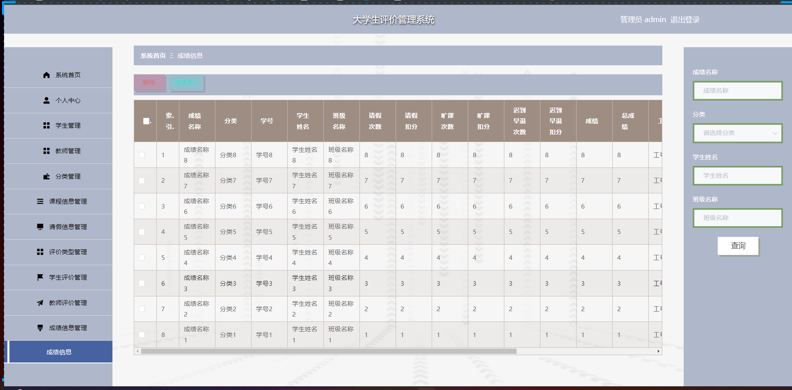Click the 个人中心 person icon
This screenshot has width=792, height=390.
coord(46,101)
